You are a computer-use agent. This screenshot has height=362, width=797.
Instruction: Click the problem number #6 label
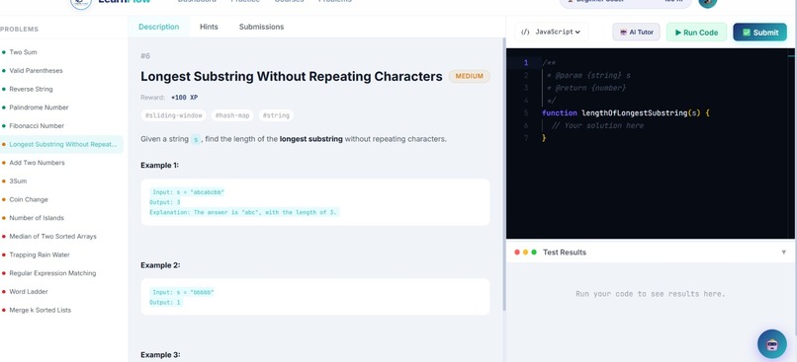145,56
